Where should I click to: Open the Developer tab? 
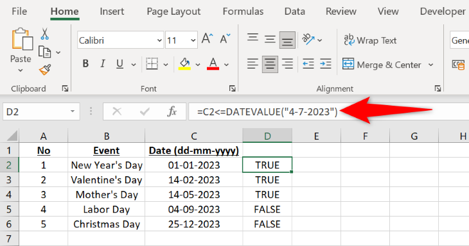443,12
